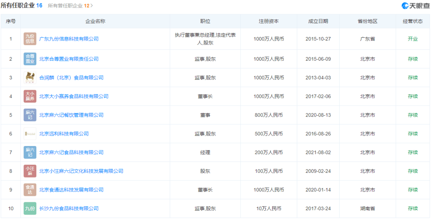Click the 九份信息 company logo icon
This screenshot has width=431, height=219.
30,39
